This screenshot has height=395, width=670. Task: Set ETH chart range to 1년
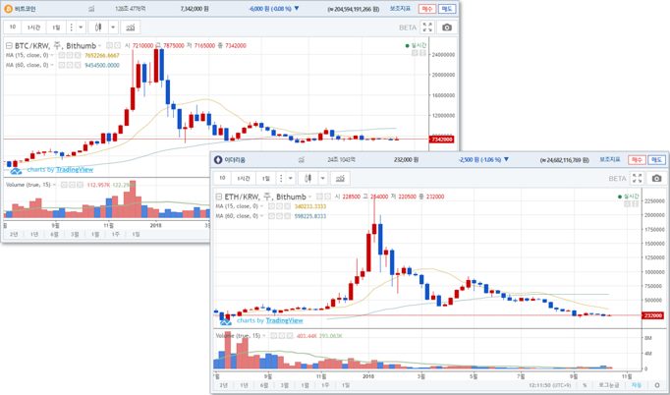[x=244, y=385]
